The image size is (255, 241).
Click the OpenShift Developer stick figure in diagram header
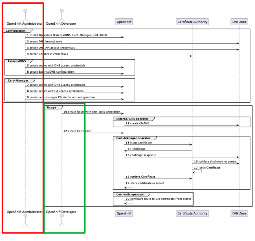(x=62, y=15)
